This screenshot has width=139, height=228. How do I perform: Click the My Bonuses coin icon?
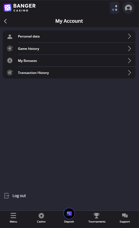coord(10,60)
